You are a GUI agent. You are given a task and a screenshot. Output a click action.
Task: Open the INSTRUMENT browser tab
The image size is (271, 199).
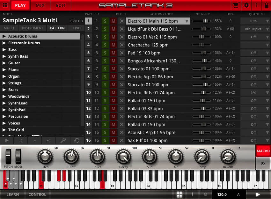click(33, 28)
